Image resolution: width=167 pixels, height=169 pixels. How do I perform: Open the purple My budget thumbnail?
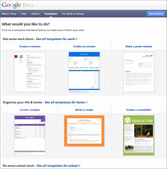[30, 135]
